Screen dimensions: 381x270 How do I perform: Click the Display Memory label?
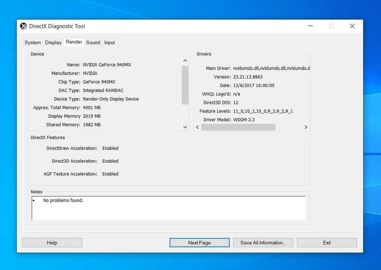tap(64, 116)
